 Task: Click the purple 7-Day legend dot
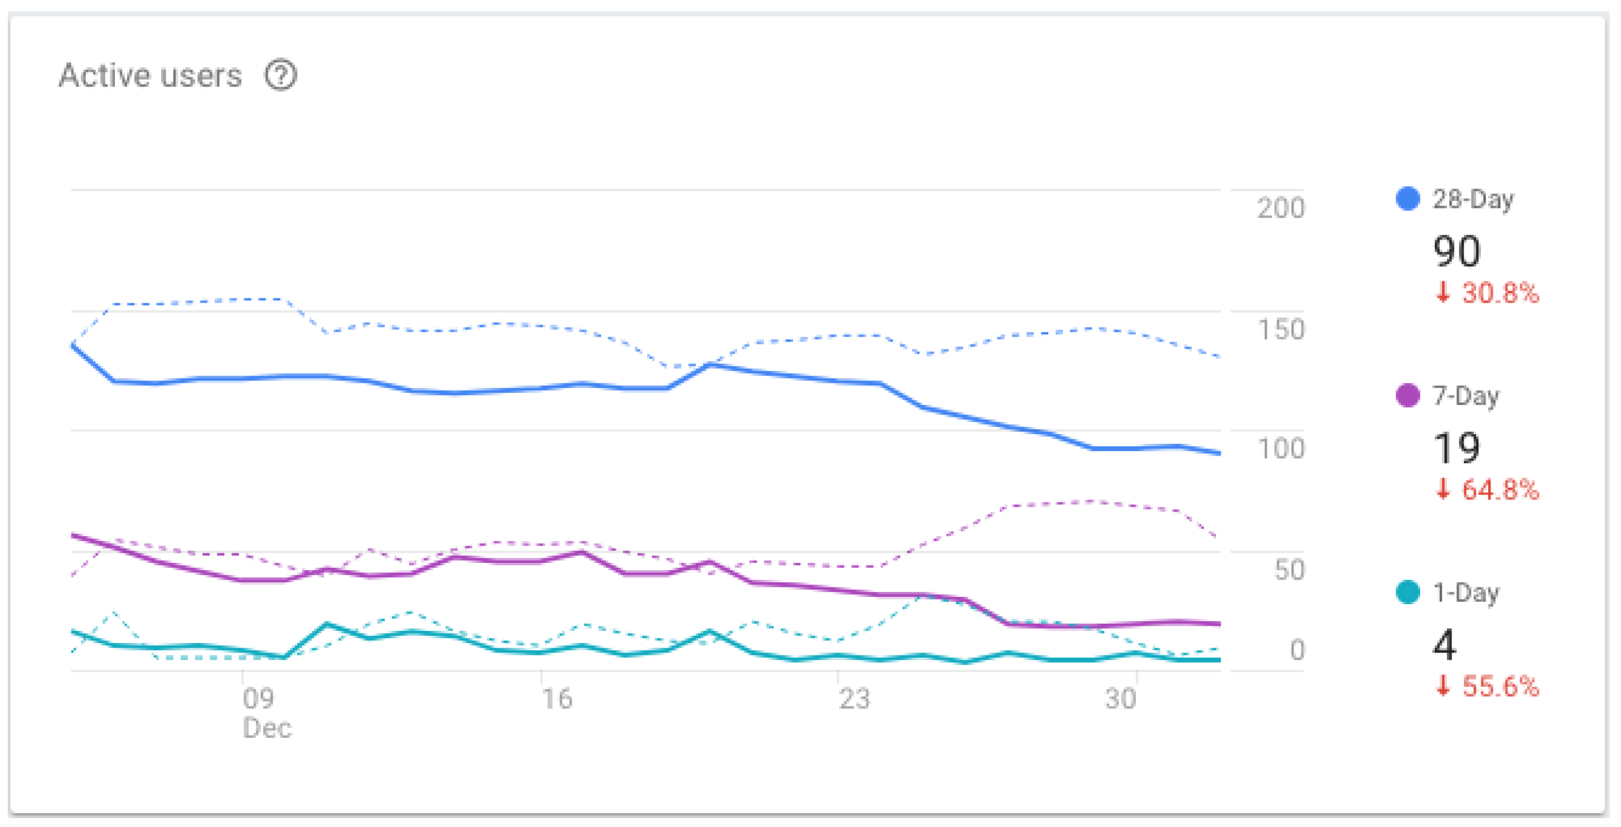[x=1407, y=396]
